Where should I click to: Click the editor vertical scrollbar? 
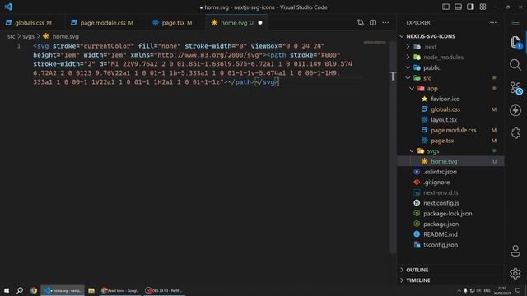(393, 148)
